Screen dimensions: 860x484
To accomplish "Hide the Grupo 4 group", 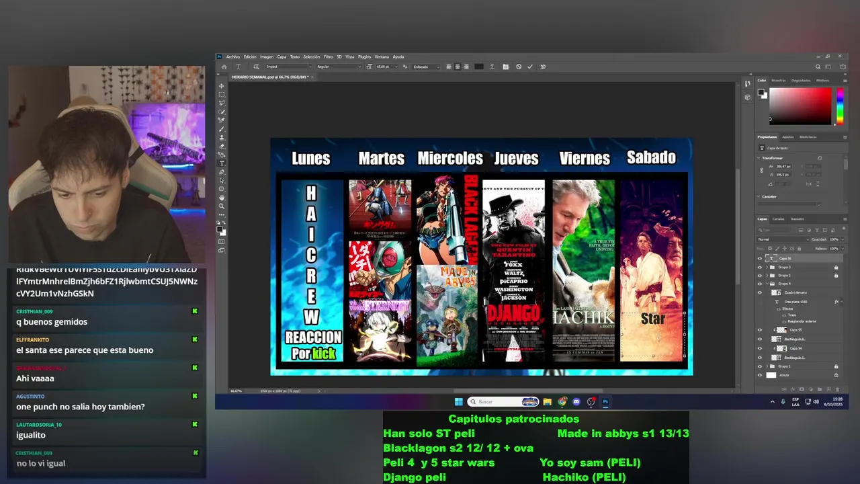I will click(760, 284).
